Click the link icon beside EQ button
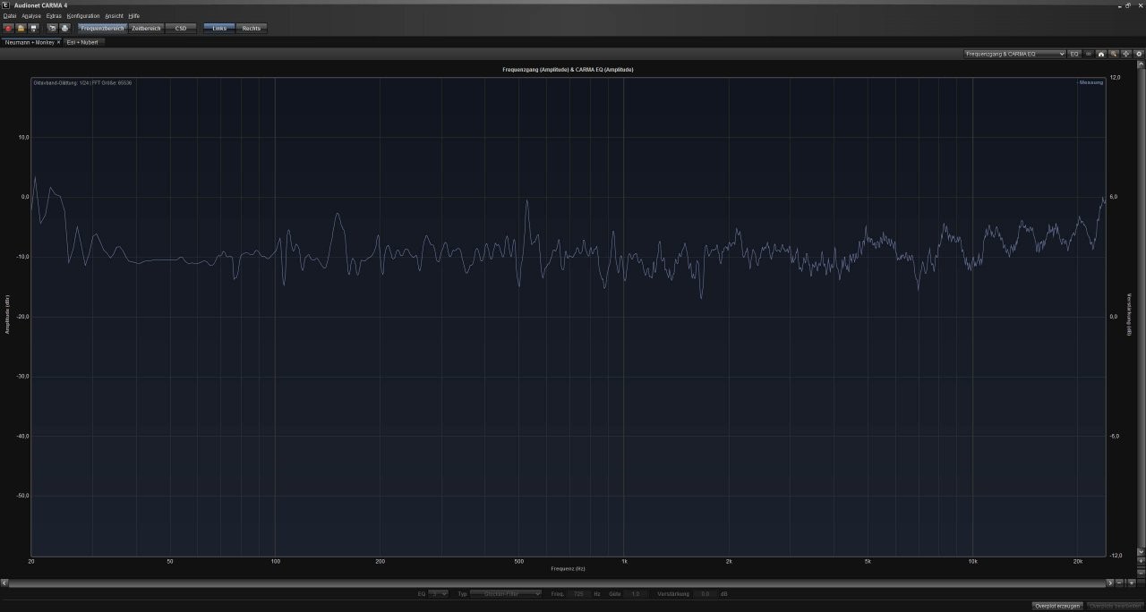The height and width of the screenshot is (612, 1146). [x=1089, y=54]
